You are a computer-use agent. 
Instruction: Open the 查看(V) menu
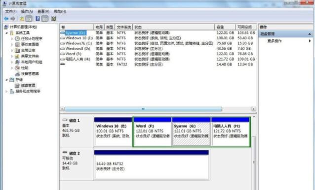click(43, 11)
